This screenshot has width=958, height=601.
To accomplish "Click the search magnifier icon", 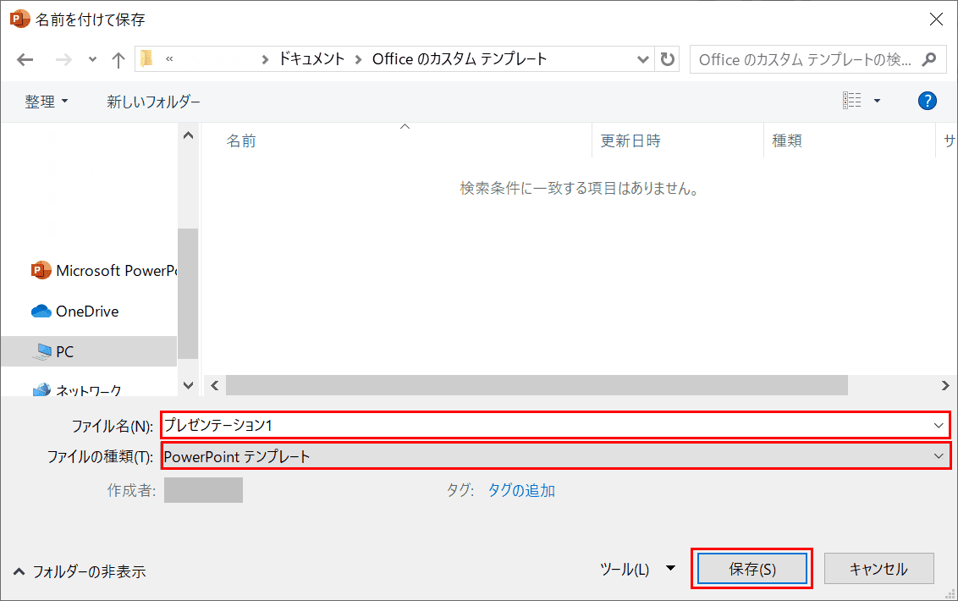I will pyautogui.click(x=929, y=59).
